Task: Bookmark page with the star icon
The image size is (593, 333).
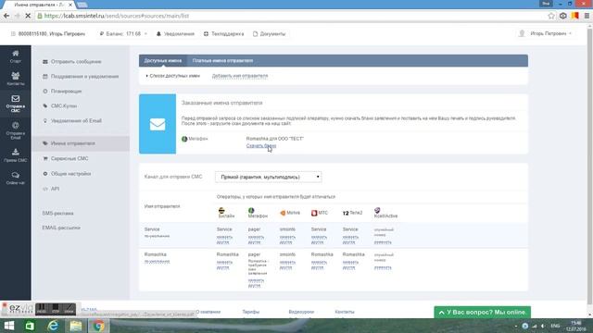Action: tap(551, 16)
